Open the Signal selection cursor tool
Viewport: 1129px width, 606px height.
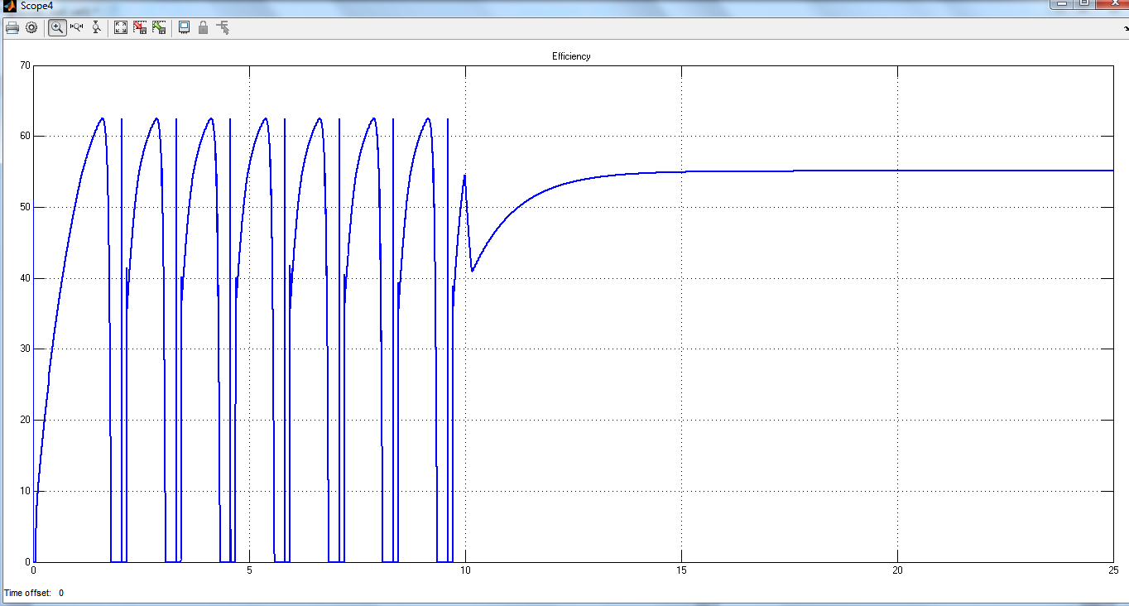[x=223, y=27]
